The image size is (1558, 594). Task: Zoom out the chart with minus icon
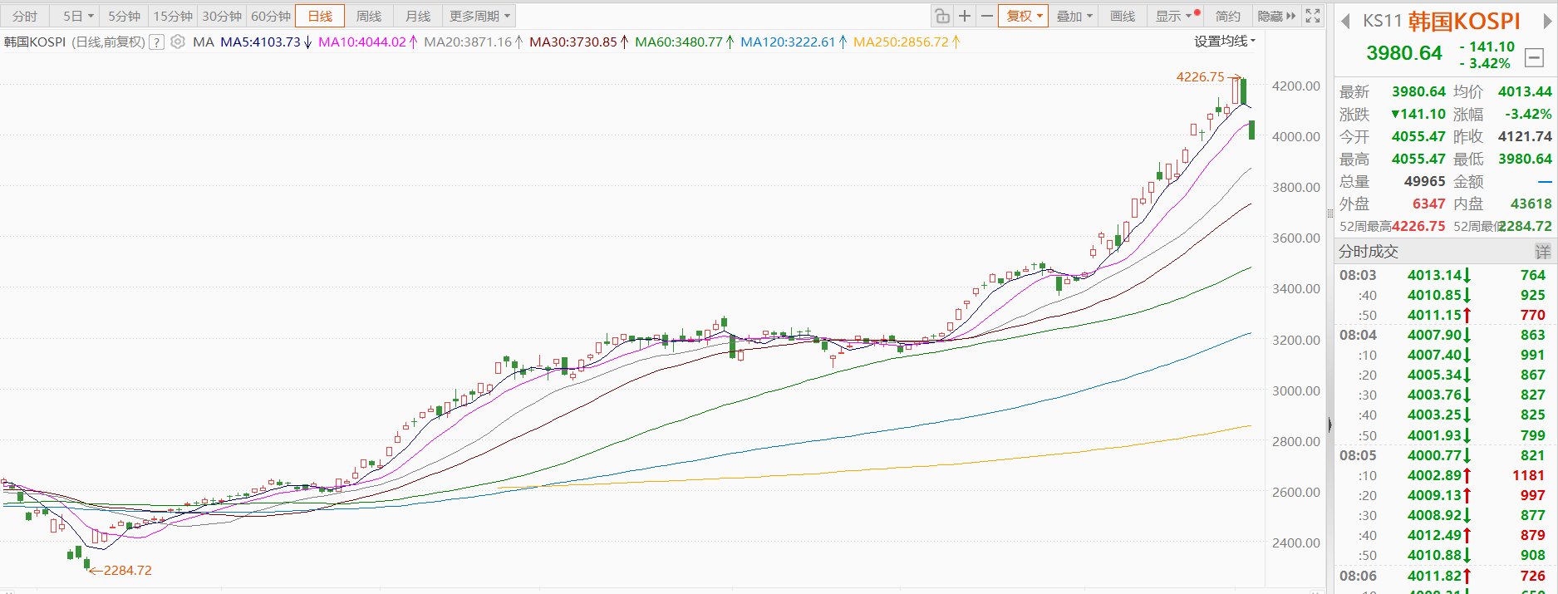pos(986,16)
